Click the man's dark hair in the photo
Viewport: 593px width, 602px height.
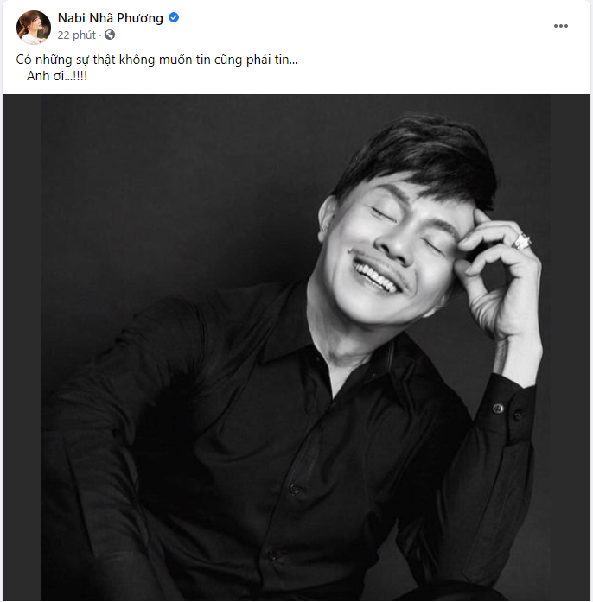coord(419,162)
